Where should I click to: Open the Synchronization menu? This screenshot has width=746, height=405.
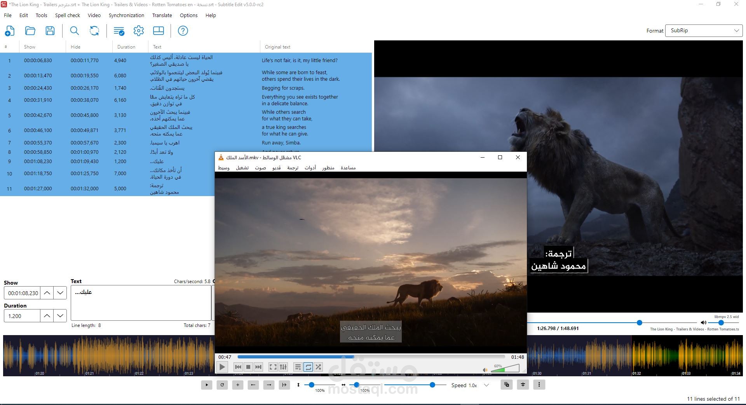click(x=126, y=15)
